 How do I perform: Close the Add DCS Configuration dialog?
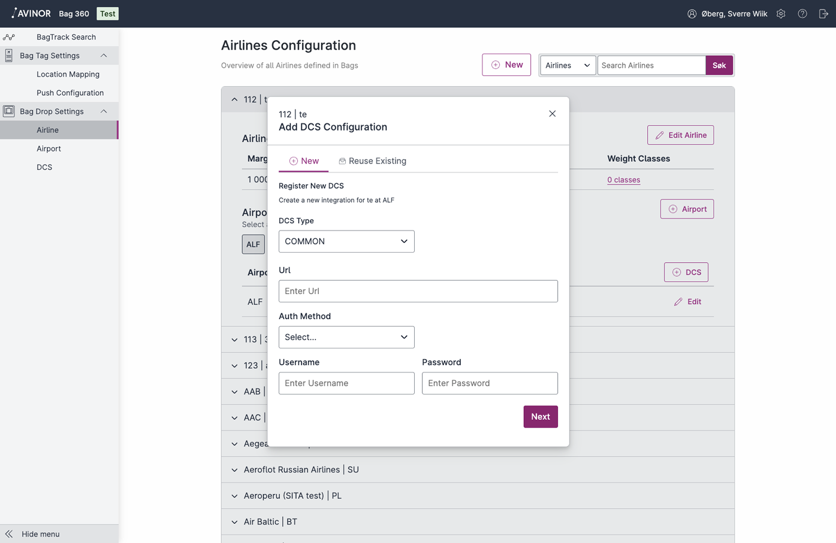pyautogui.click(x=552, y=114)
